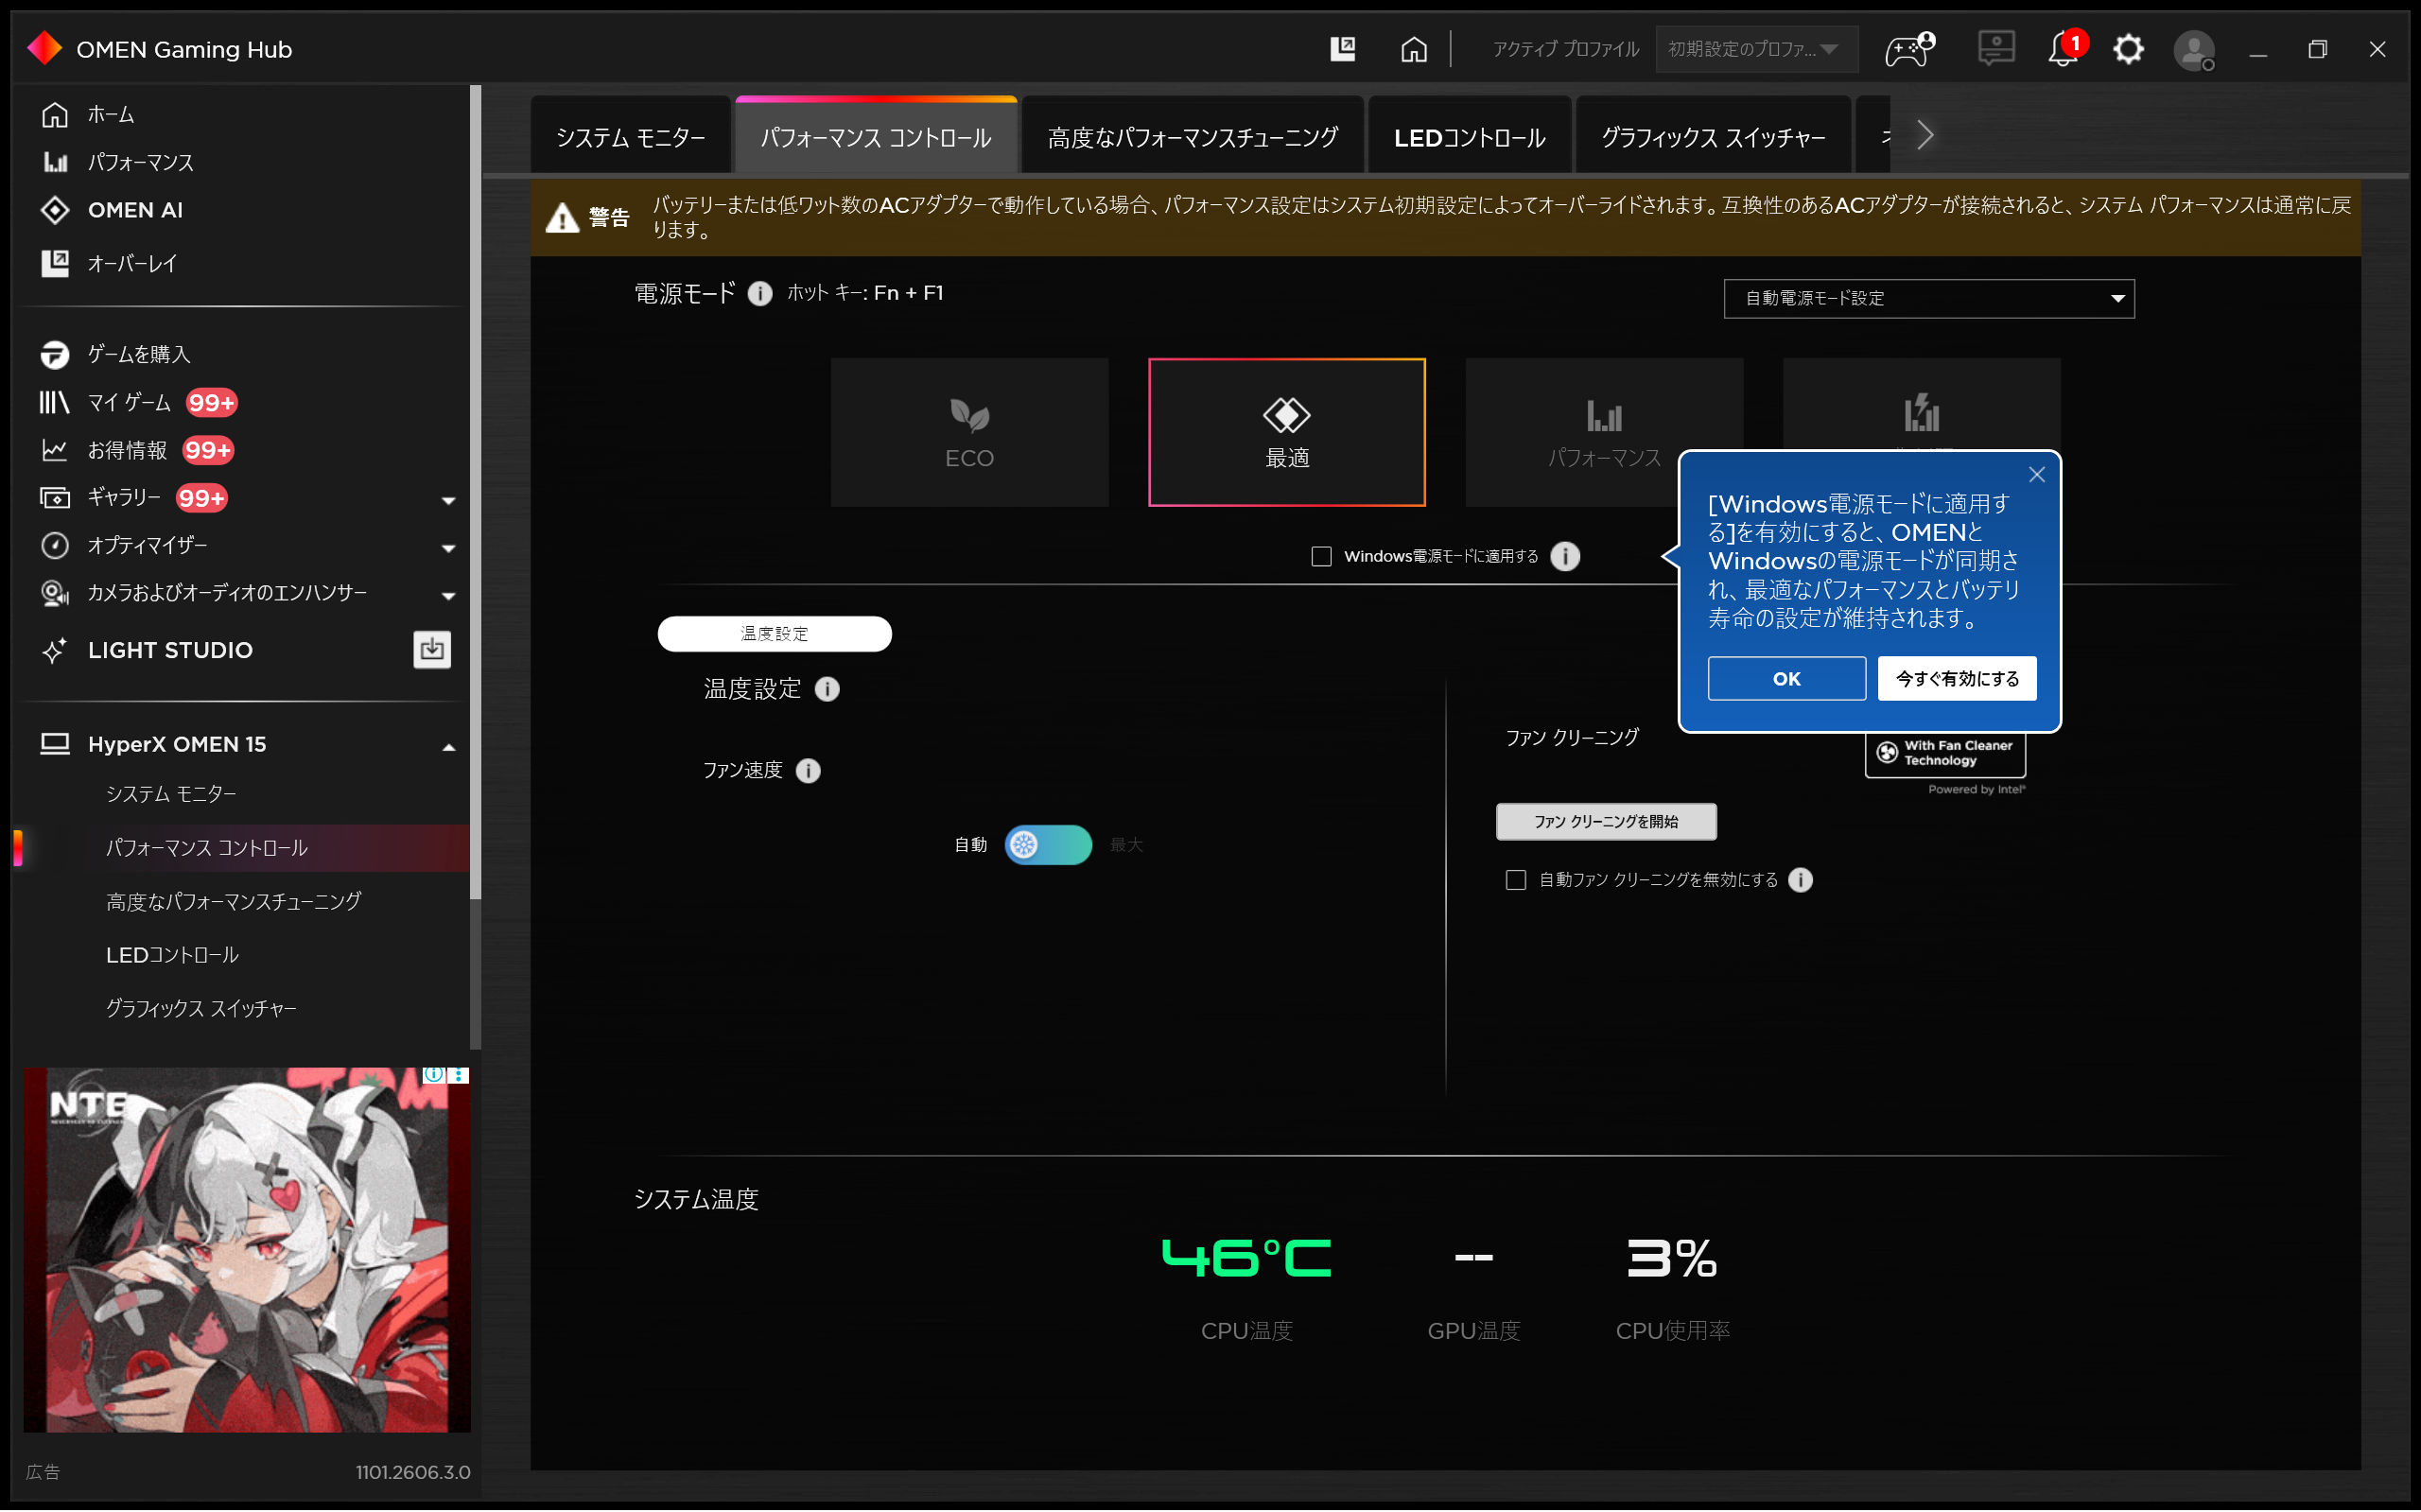Screen dimensions: 2421x1512
Task: Click the remote monitor icon in header
Action: [x=1995, y=48]
